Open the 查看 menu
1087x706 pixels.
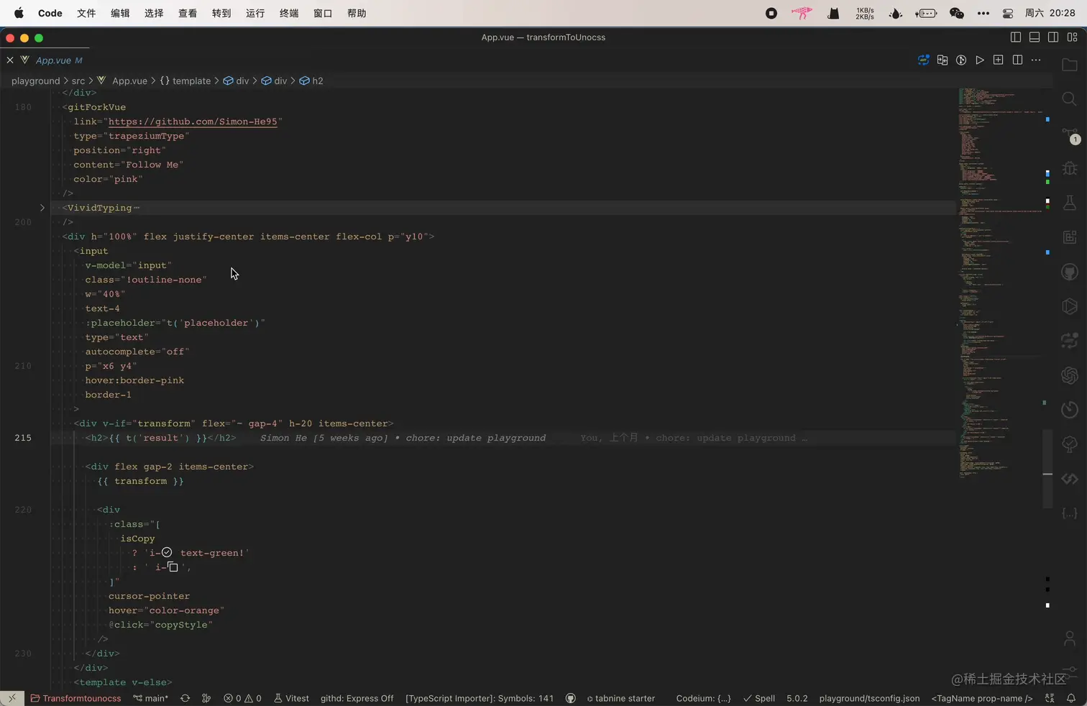point(188,13)
